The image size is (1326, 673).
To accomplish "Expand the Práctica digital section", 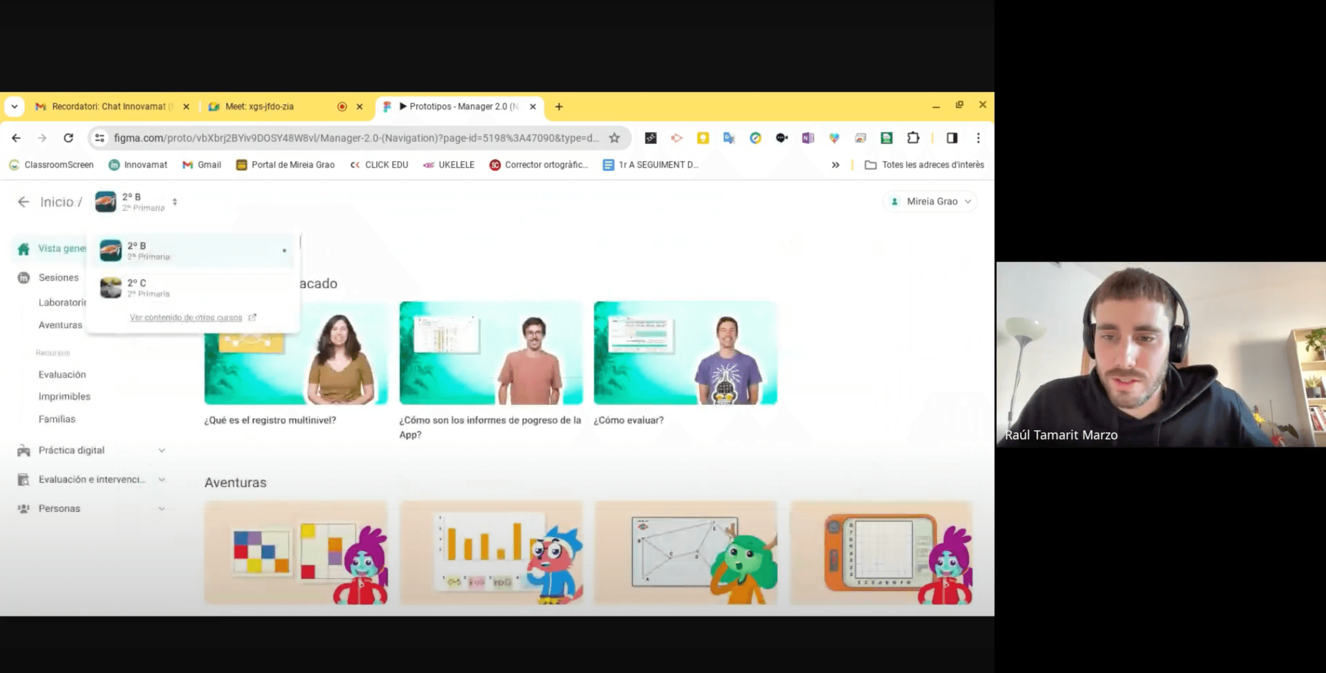I will coord(162,451).
